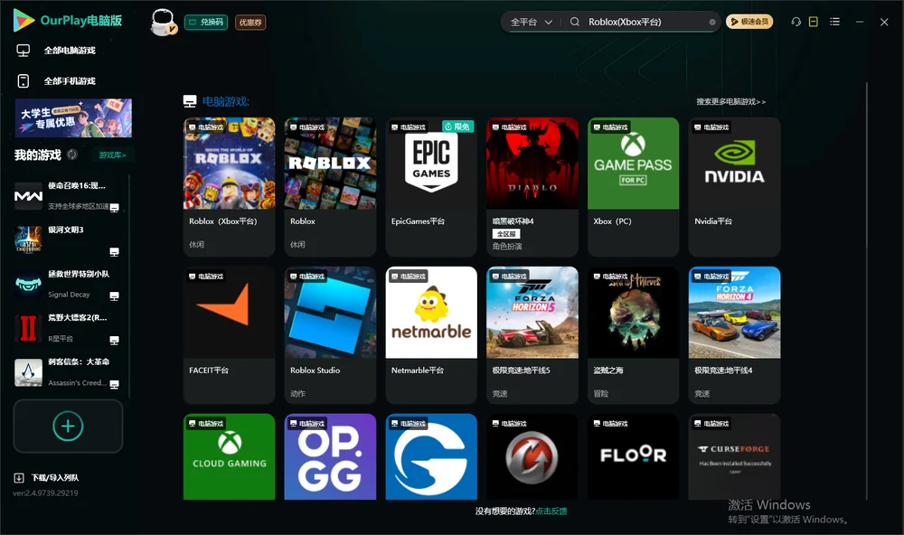The height and width of the screenshot is (535, 904).
Task: Click the OurPlay logo icon
Action: pyautogui.click(x=24, y=20)
